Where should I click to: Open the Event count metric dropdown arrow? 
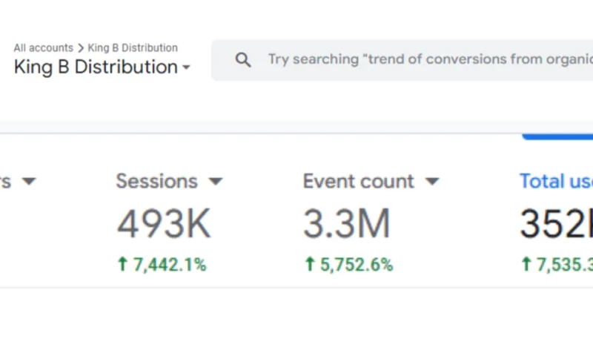pyautogui.click(x=432, y=182)
